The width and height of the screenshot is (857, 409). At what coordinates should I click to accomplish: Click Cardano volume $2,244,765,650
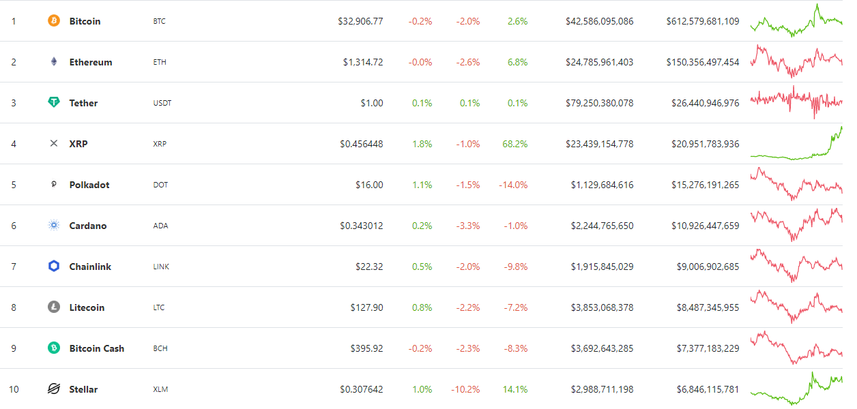(602, 226)
